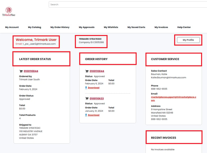The image size is (207, 153).
Task: Click January 31, 2024 order date
Action: pos(94,111)
